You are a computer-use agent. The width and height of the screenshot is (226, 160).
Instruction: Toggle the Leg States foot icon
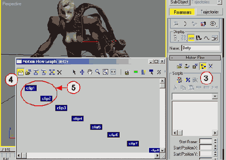click(199, 38)
